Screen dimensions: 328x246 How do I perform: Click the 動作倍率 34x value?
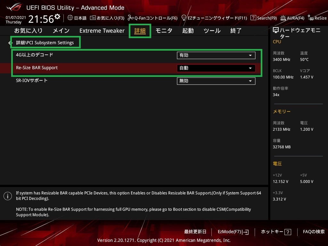click(x=276, y=95)
